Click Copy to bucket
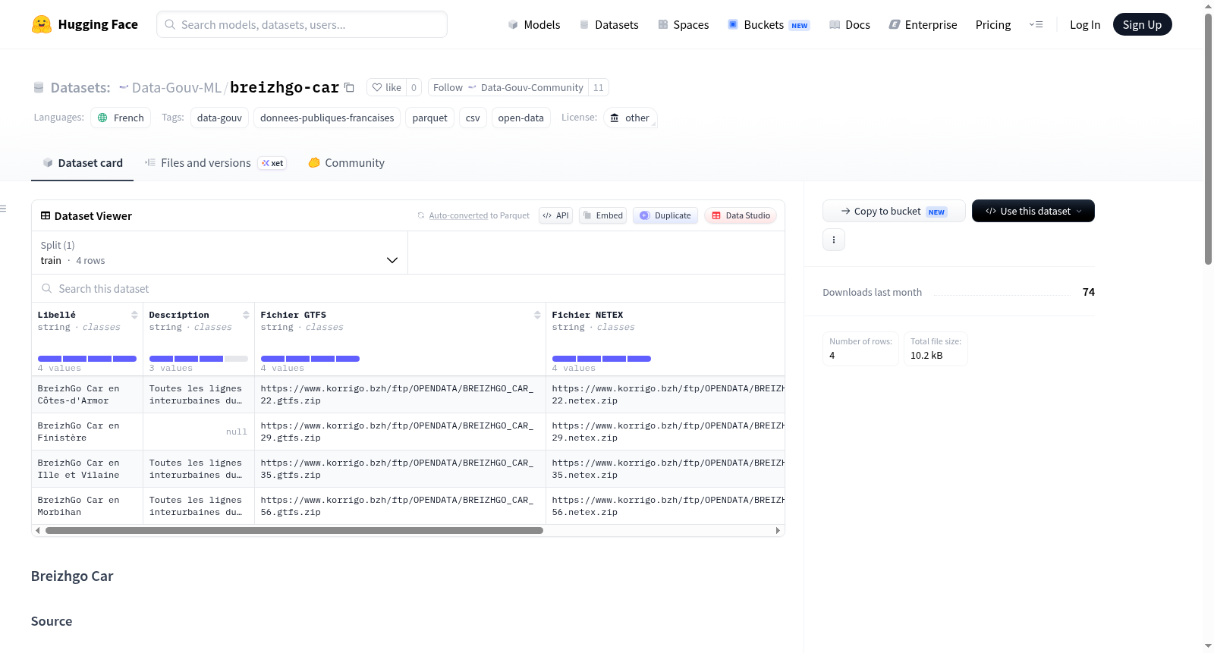The image size is (1214, 653). point(894,211)
